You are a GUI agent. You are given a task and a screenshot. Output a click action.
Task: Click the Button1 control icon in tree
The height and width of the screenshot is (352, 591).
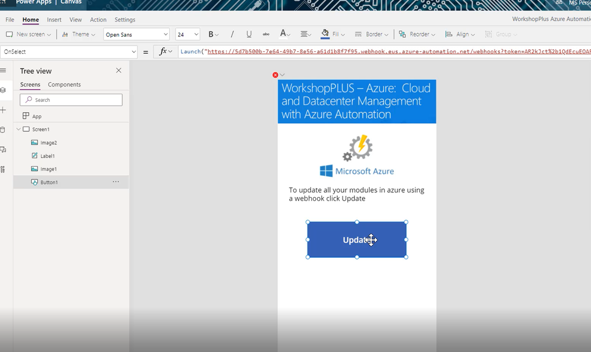34,182
